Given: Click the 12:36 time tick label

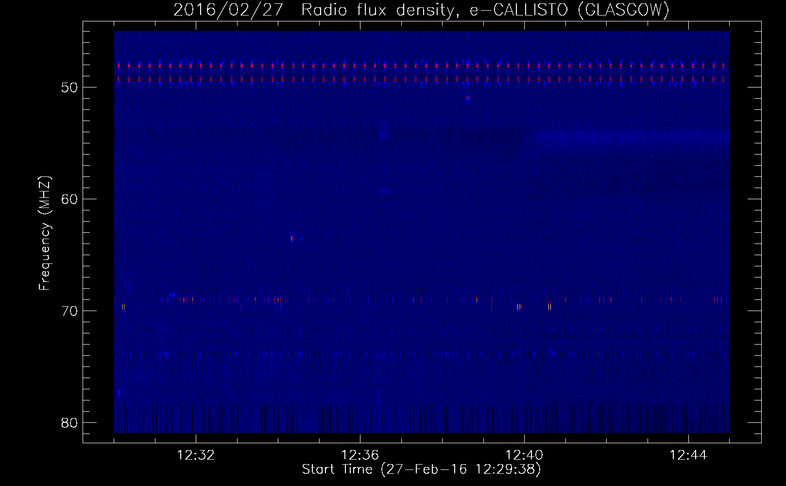Looking at the screenshot, I should click(x=360, y=455).
